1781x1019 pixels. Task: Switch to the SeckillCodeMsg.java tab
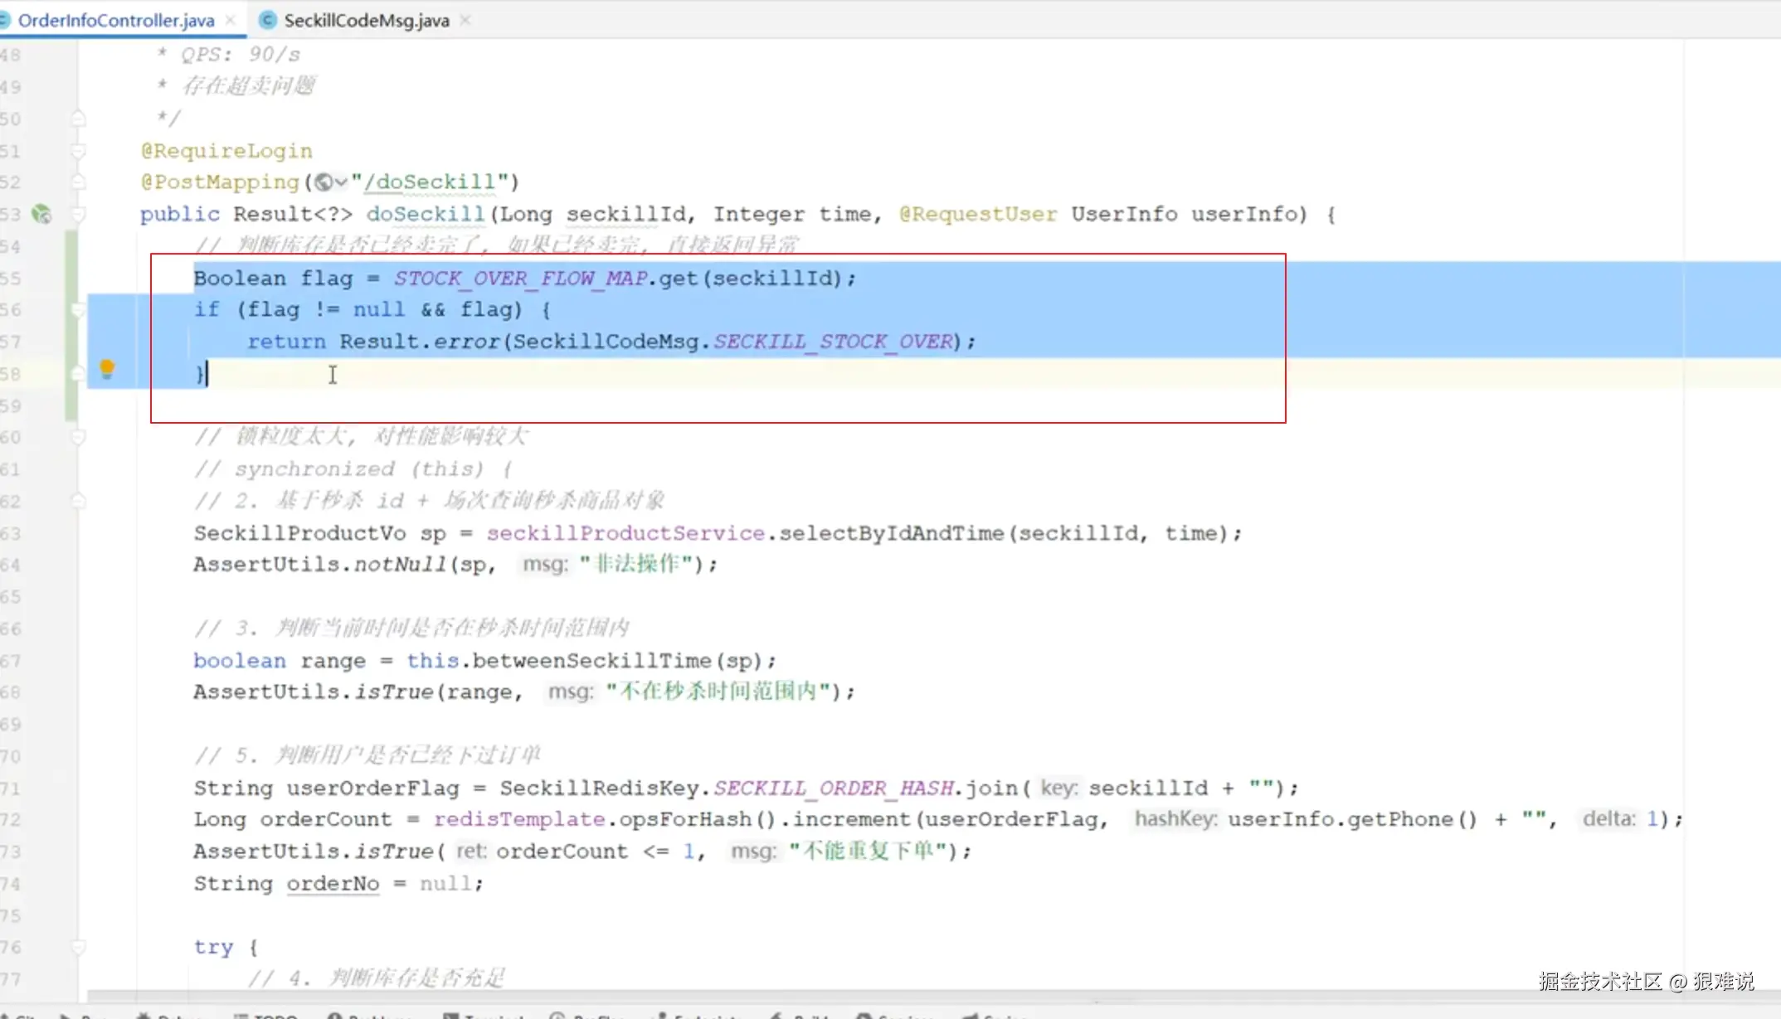[x=366, y=20]
